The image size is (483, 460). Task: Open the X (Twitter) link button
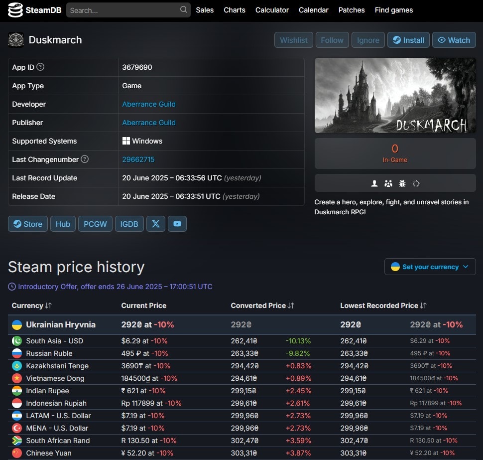click(x=155, y=224)
